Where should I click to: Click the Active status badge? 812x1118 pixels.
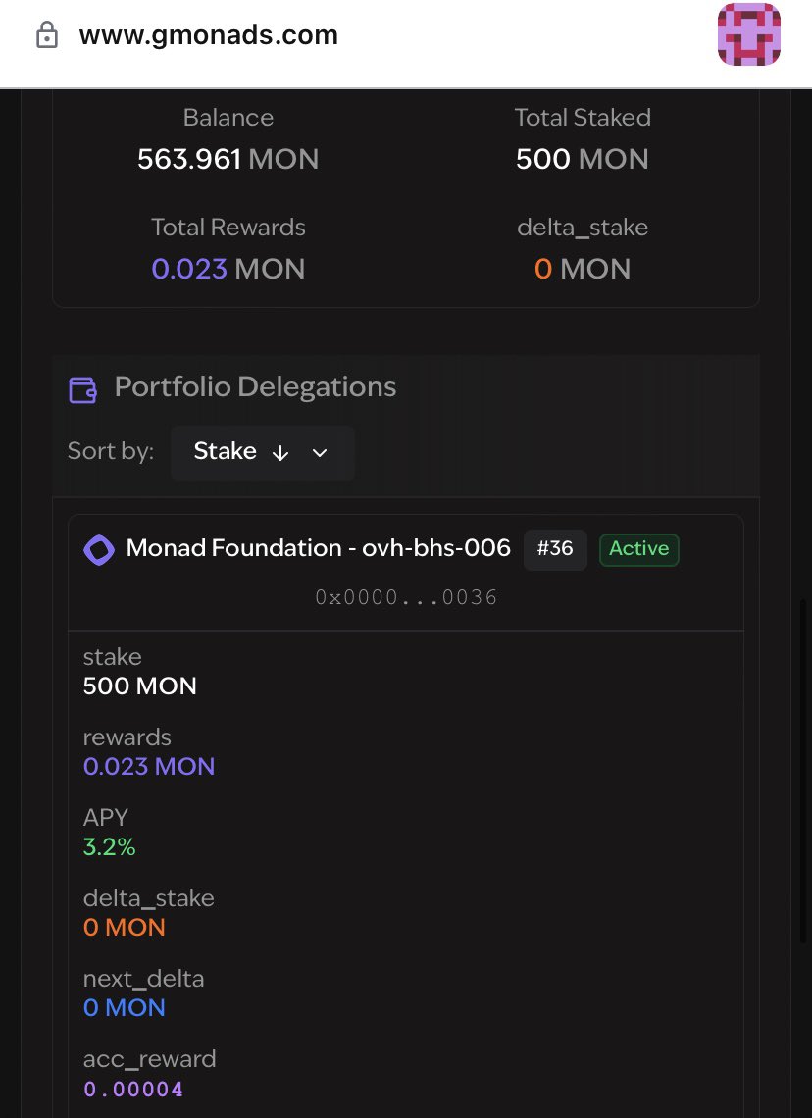[x=638, y=549]
